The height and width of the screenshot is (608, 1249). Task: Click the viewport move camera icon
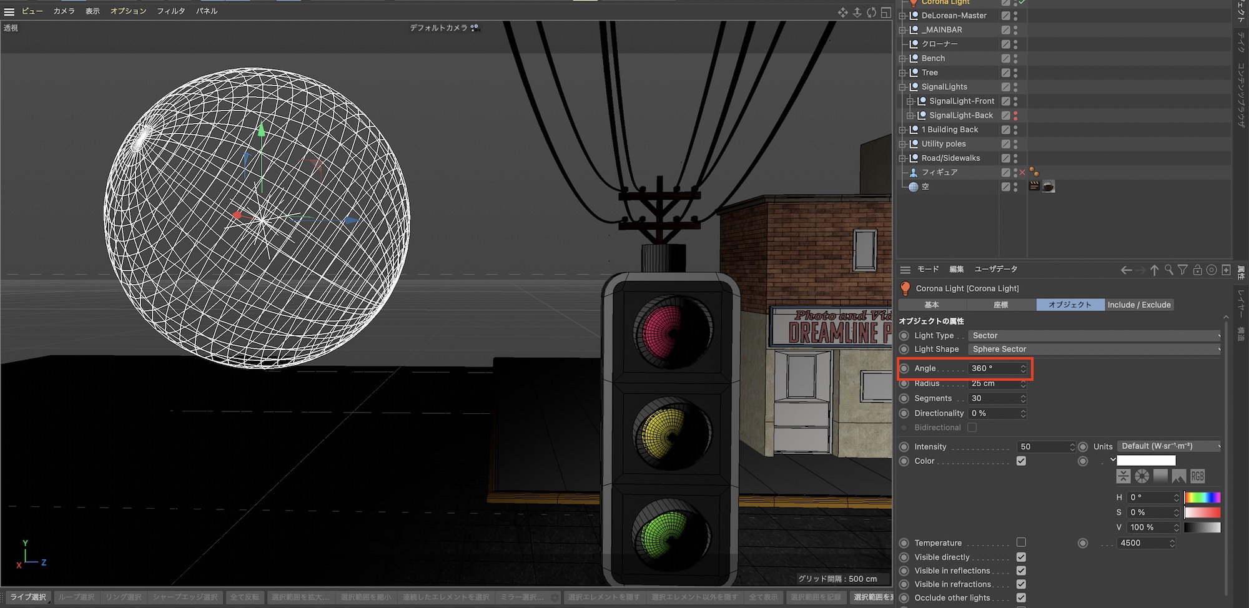(x=843, y=12)
